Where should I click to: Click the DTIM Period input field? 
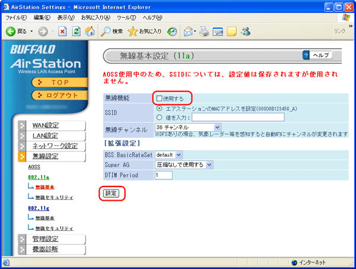pos(164,175)
